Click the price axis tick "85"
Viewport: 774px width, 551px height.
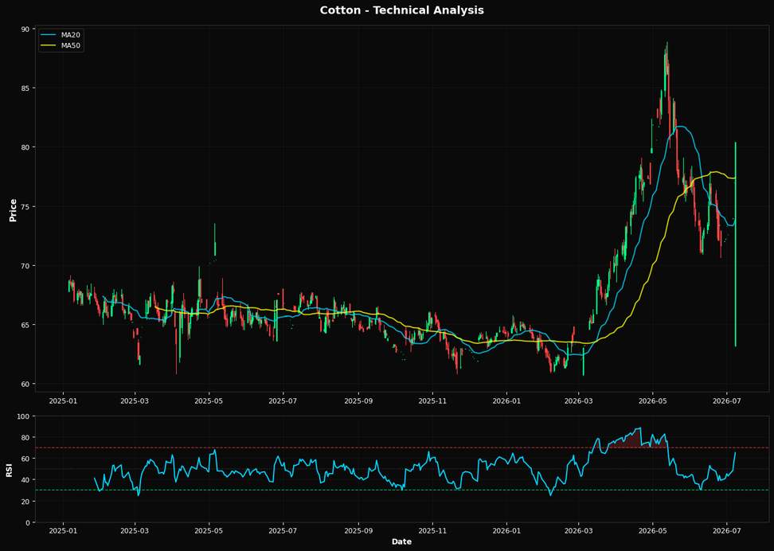coord(25,88)
